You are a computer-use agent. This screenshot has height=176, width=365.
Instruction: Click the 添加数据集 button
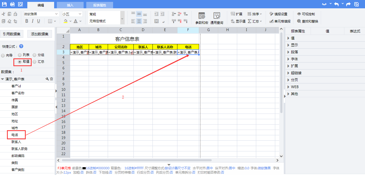click(x=39, y=34)
